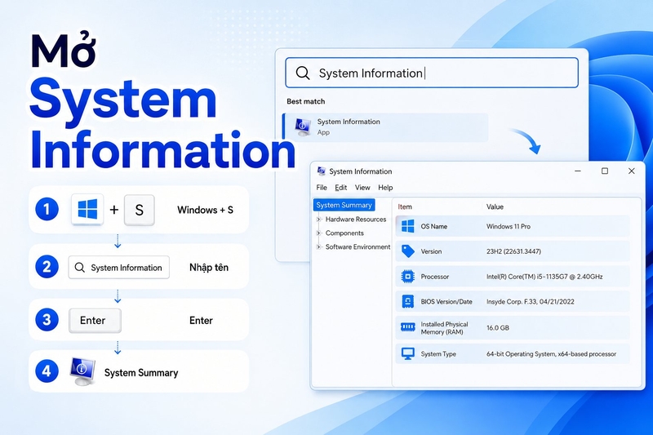Click the Processor label
Image resolution: width=653 pixels, height=435 pixels.
click(435, 277)
